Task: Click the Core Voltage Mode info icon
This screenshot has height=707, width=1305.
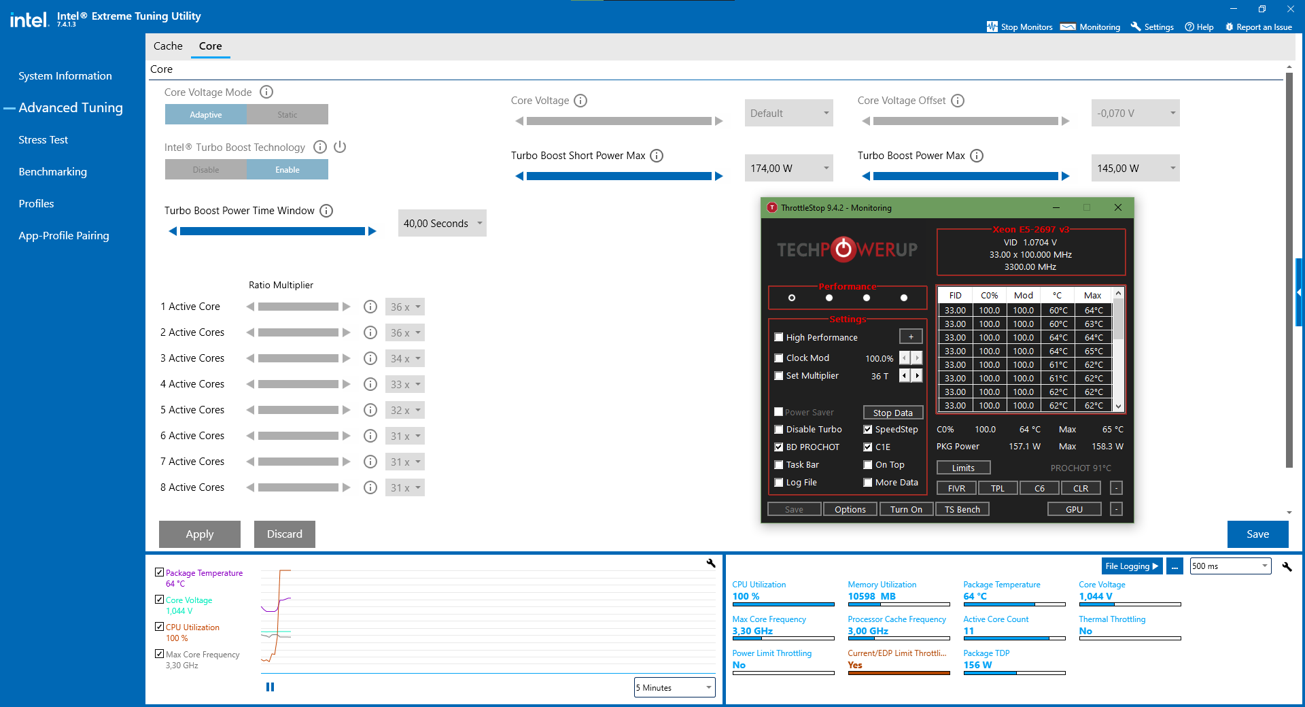Action: point(266,92)
